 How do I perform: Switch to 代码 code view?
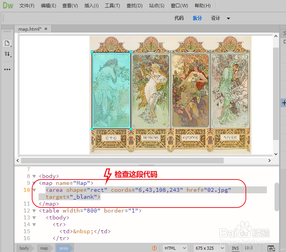point(179,18)
